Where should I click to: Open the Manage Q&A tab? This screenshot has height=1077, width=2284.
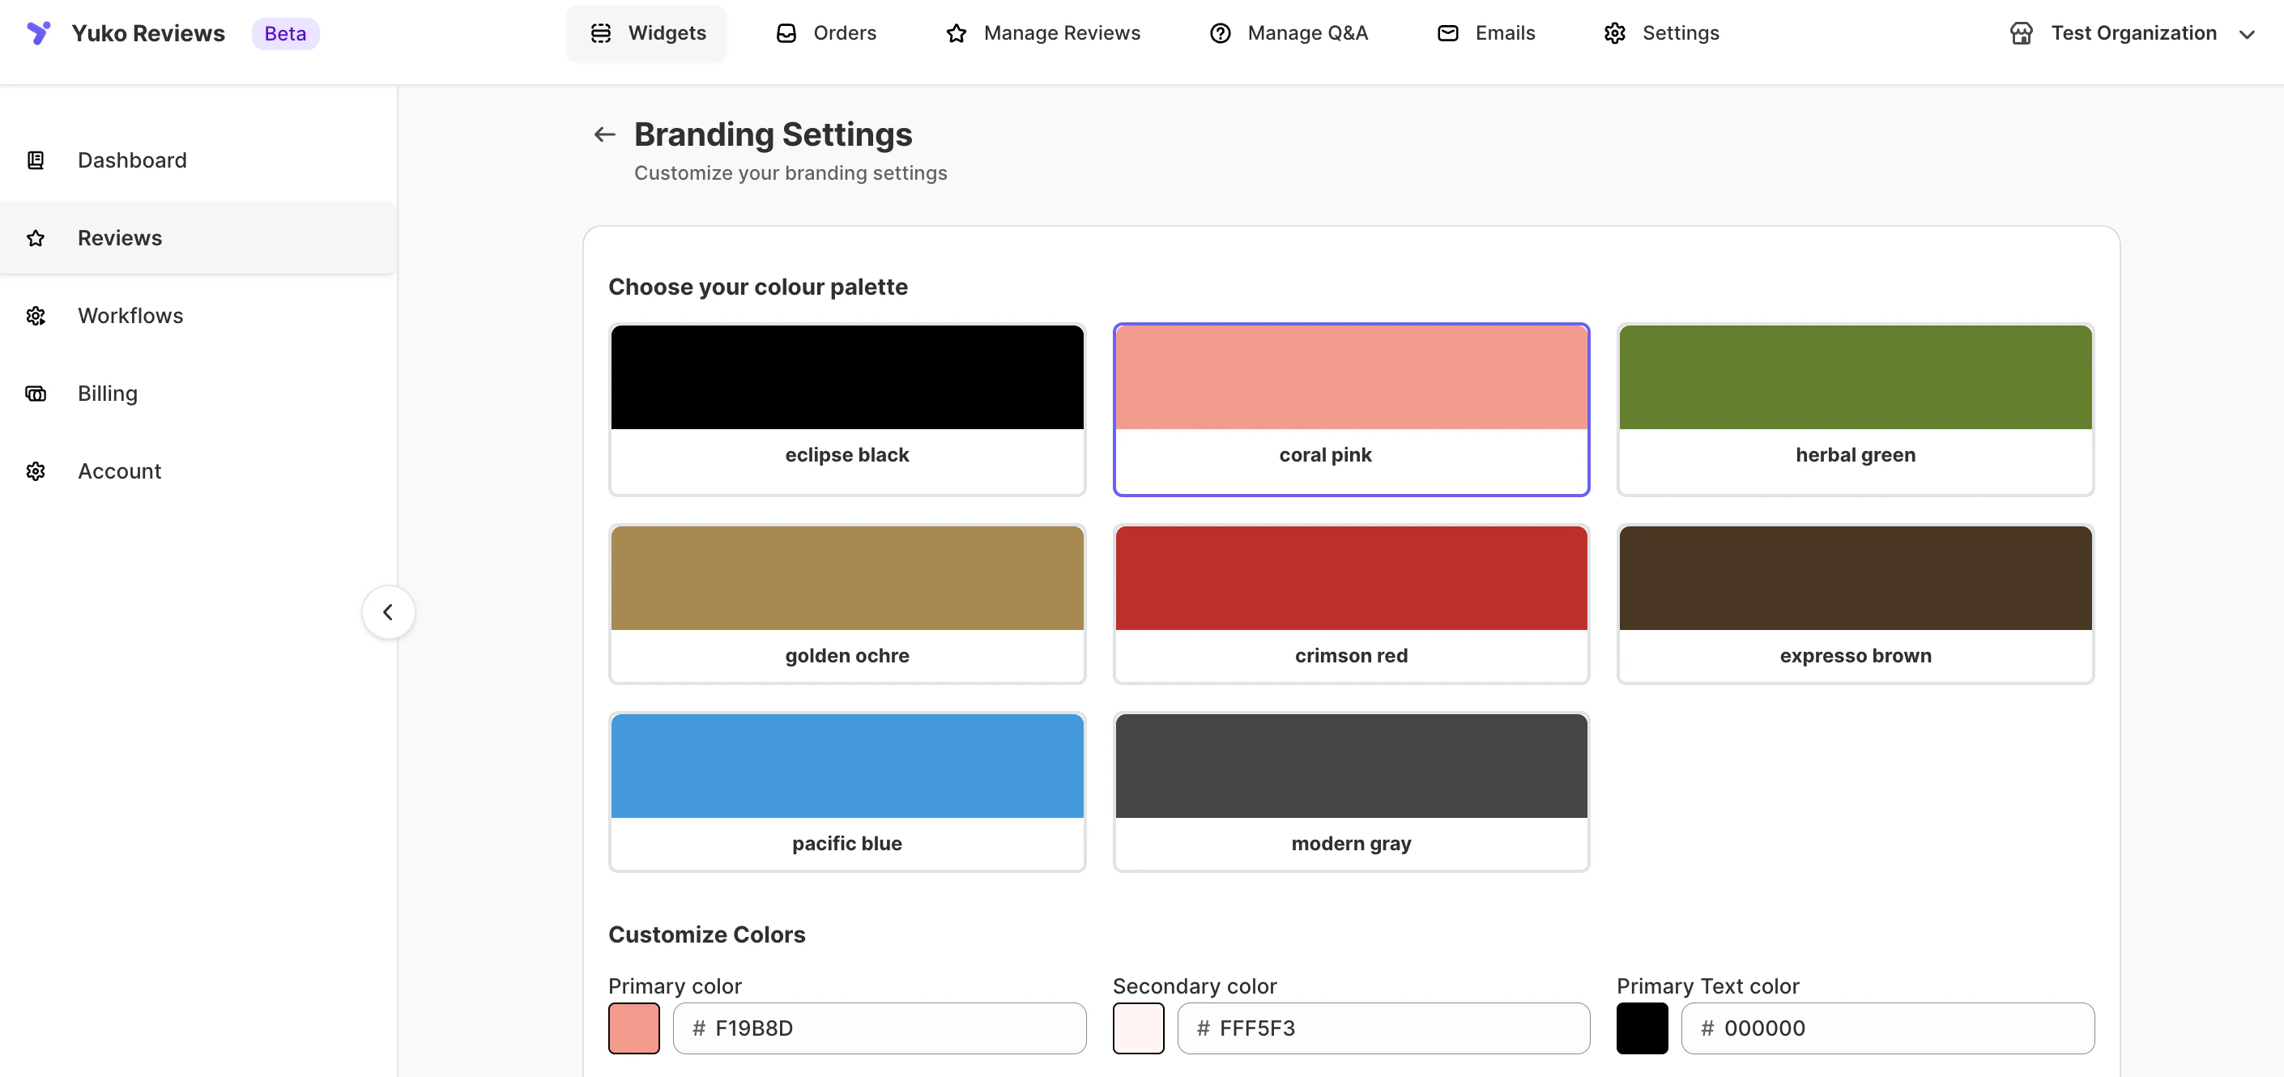point(1289,33)
